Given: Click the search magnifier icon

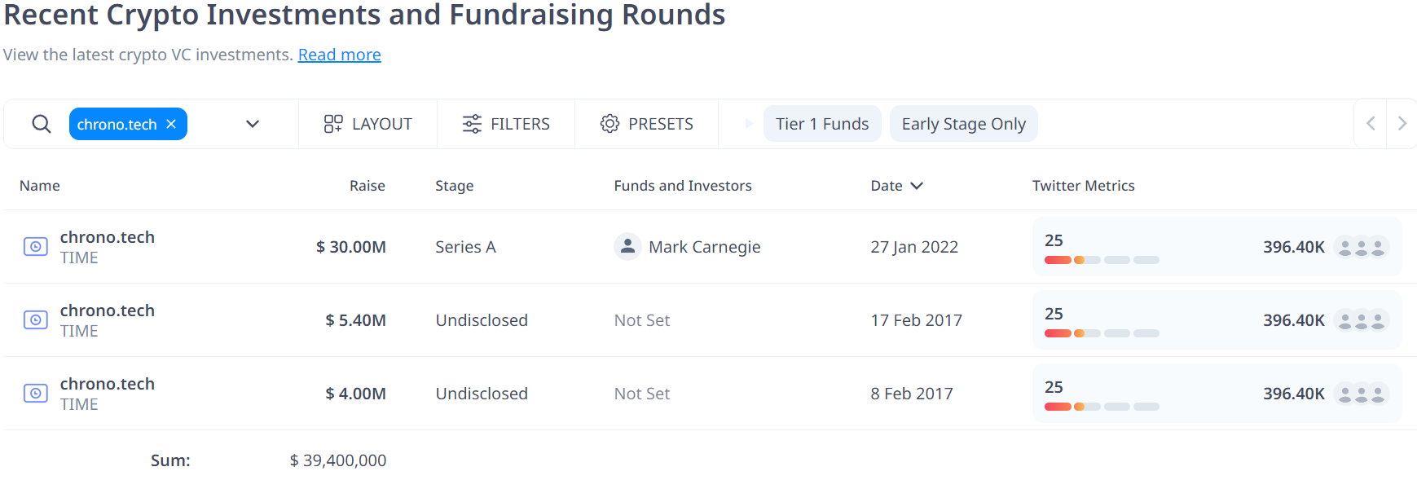Looking at the screenshot, I should (42, 124).
